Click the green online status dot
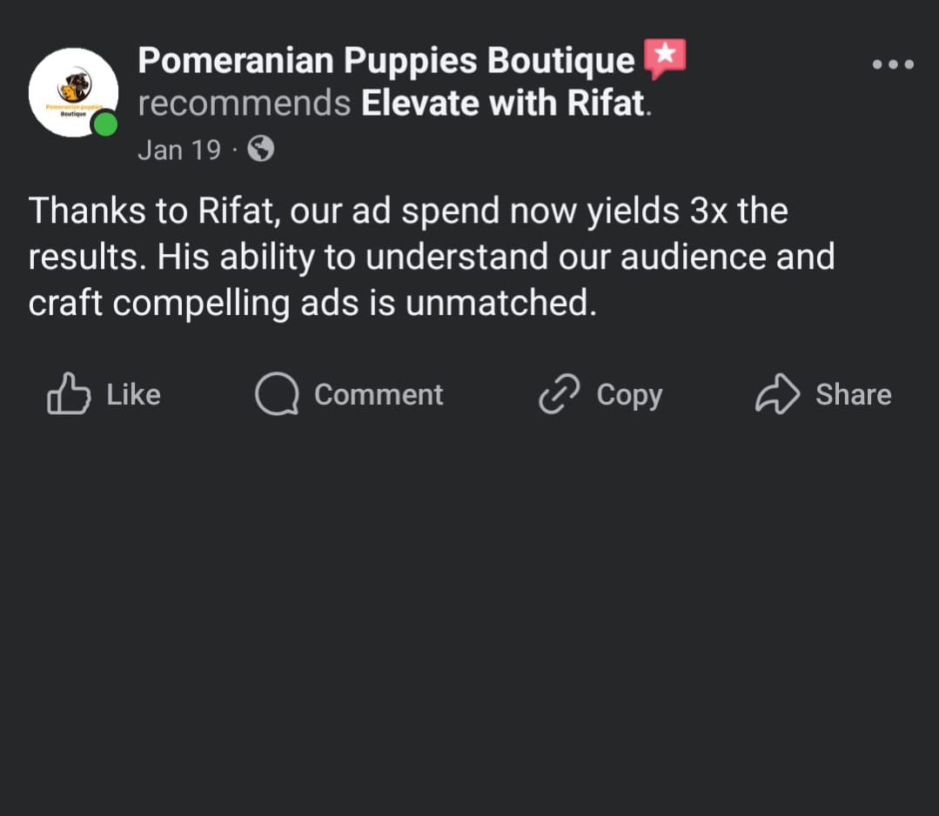Screen dimensions: 939x816 point(106,124)
